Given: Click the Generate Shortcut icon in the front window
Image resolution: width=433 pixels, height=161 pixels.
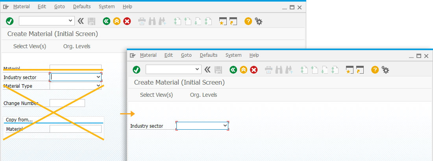Looking at the screenshot, I should (x=360, y=70).
